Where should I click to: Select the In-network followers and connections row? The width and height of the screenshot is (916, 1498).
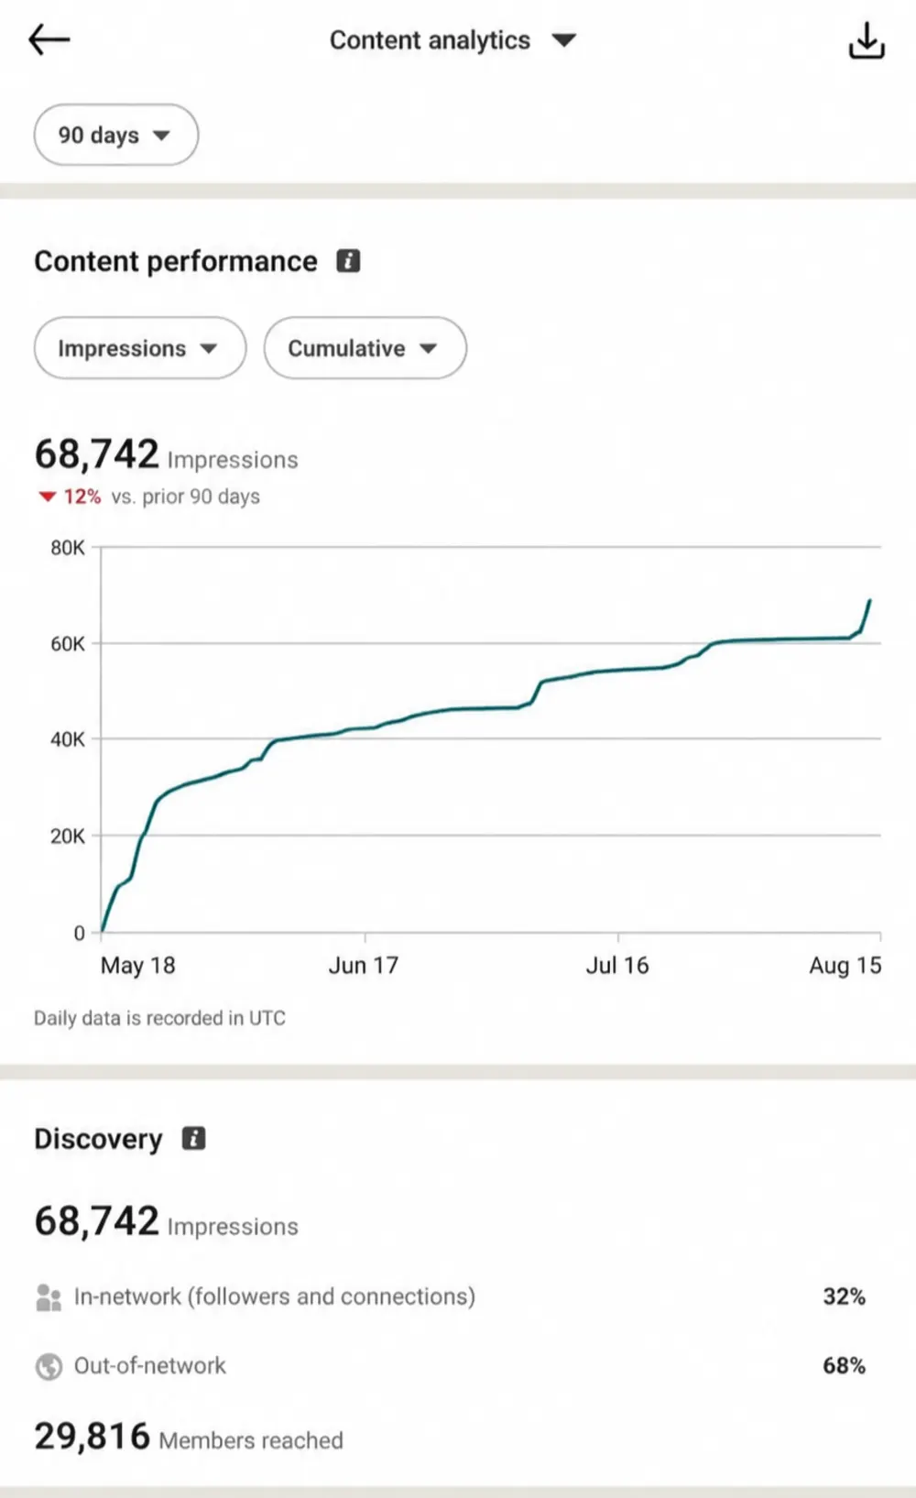point(451,1297)
